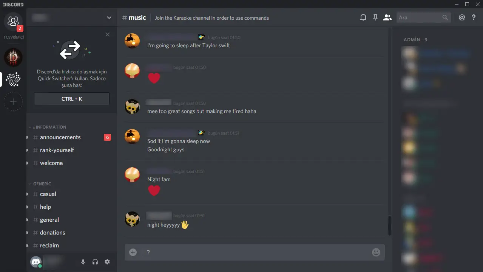Open the emoji picker in message box

(376, 252)
